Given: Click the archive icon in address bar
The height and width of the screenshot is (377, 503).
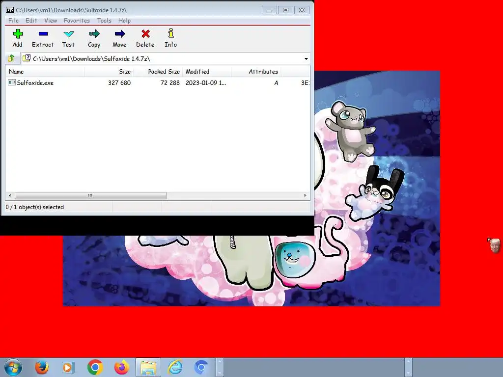Looking at the screenshot, I should (x=27, y=58).
